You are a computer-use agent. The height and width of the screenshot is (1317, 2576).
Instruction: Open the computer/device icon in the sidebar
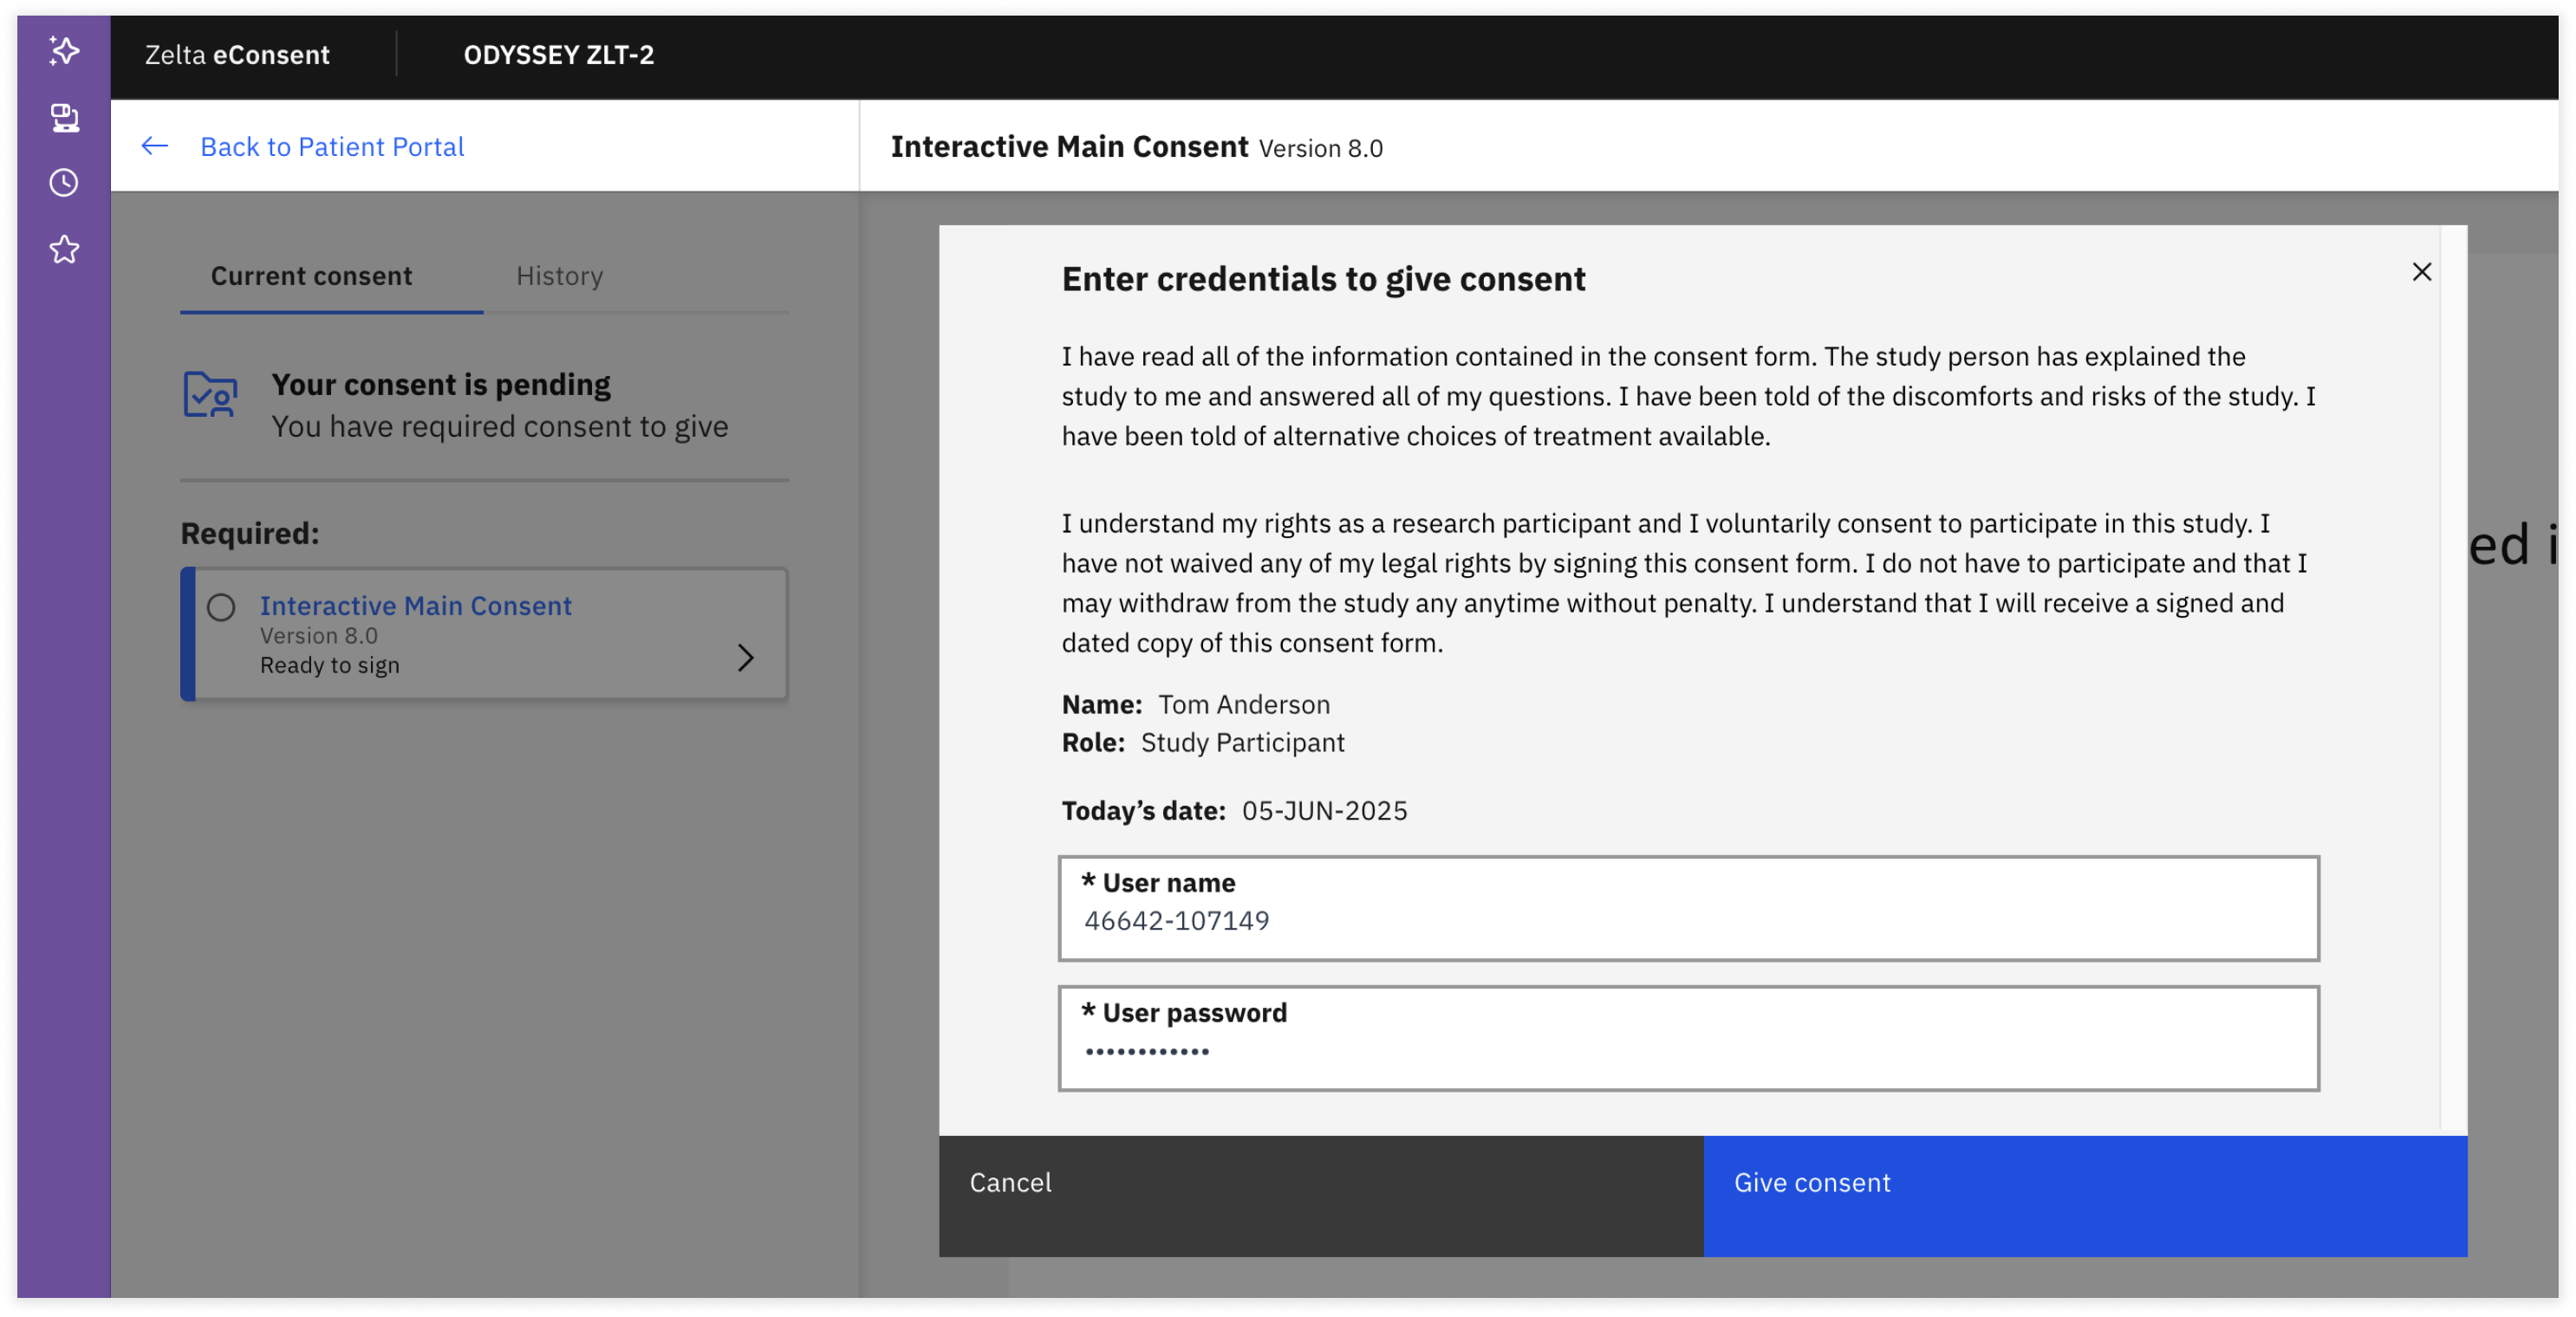point(64,117)
